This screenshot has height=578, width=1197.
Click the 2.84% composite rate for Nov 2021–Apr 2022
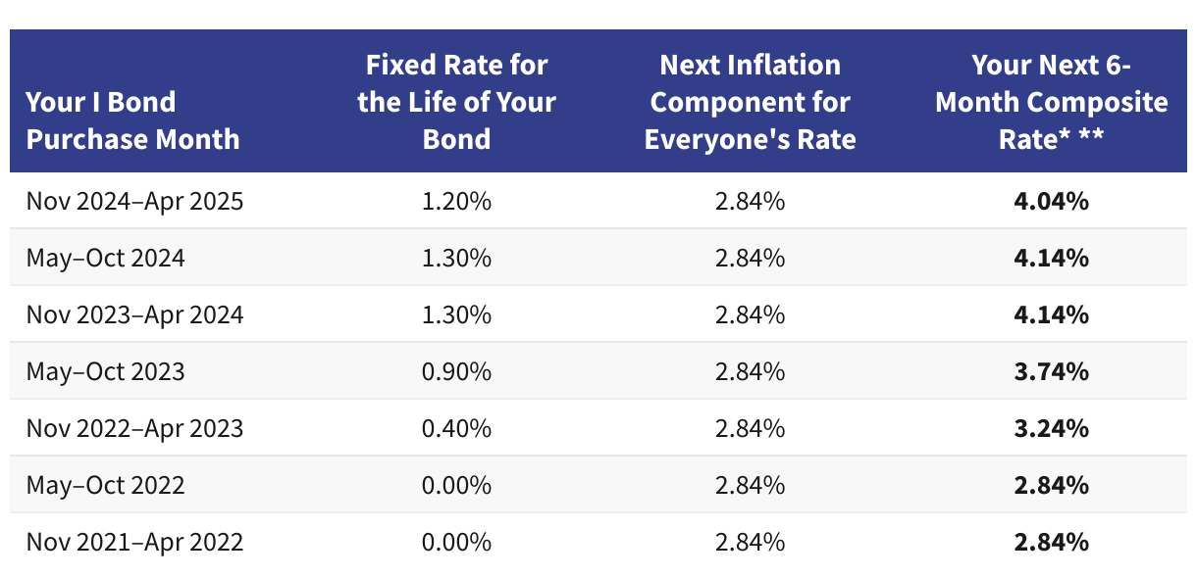tap(1052, 543)
